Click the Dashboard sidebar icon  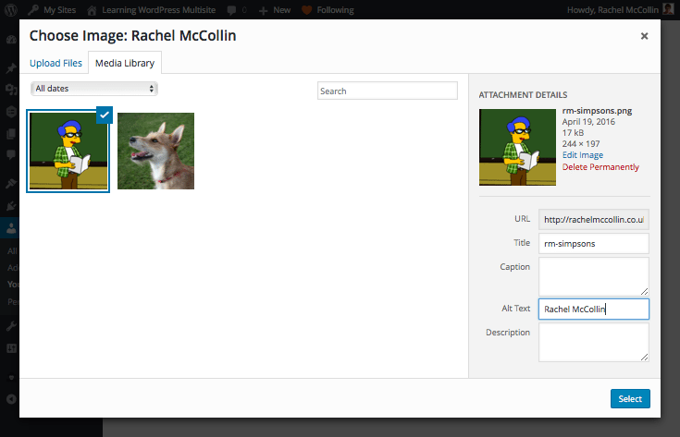tap(11, 41)
